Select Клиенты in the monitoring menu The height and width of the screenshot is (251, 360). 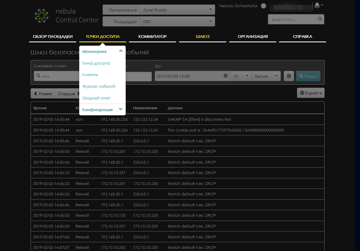90,74
